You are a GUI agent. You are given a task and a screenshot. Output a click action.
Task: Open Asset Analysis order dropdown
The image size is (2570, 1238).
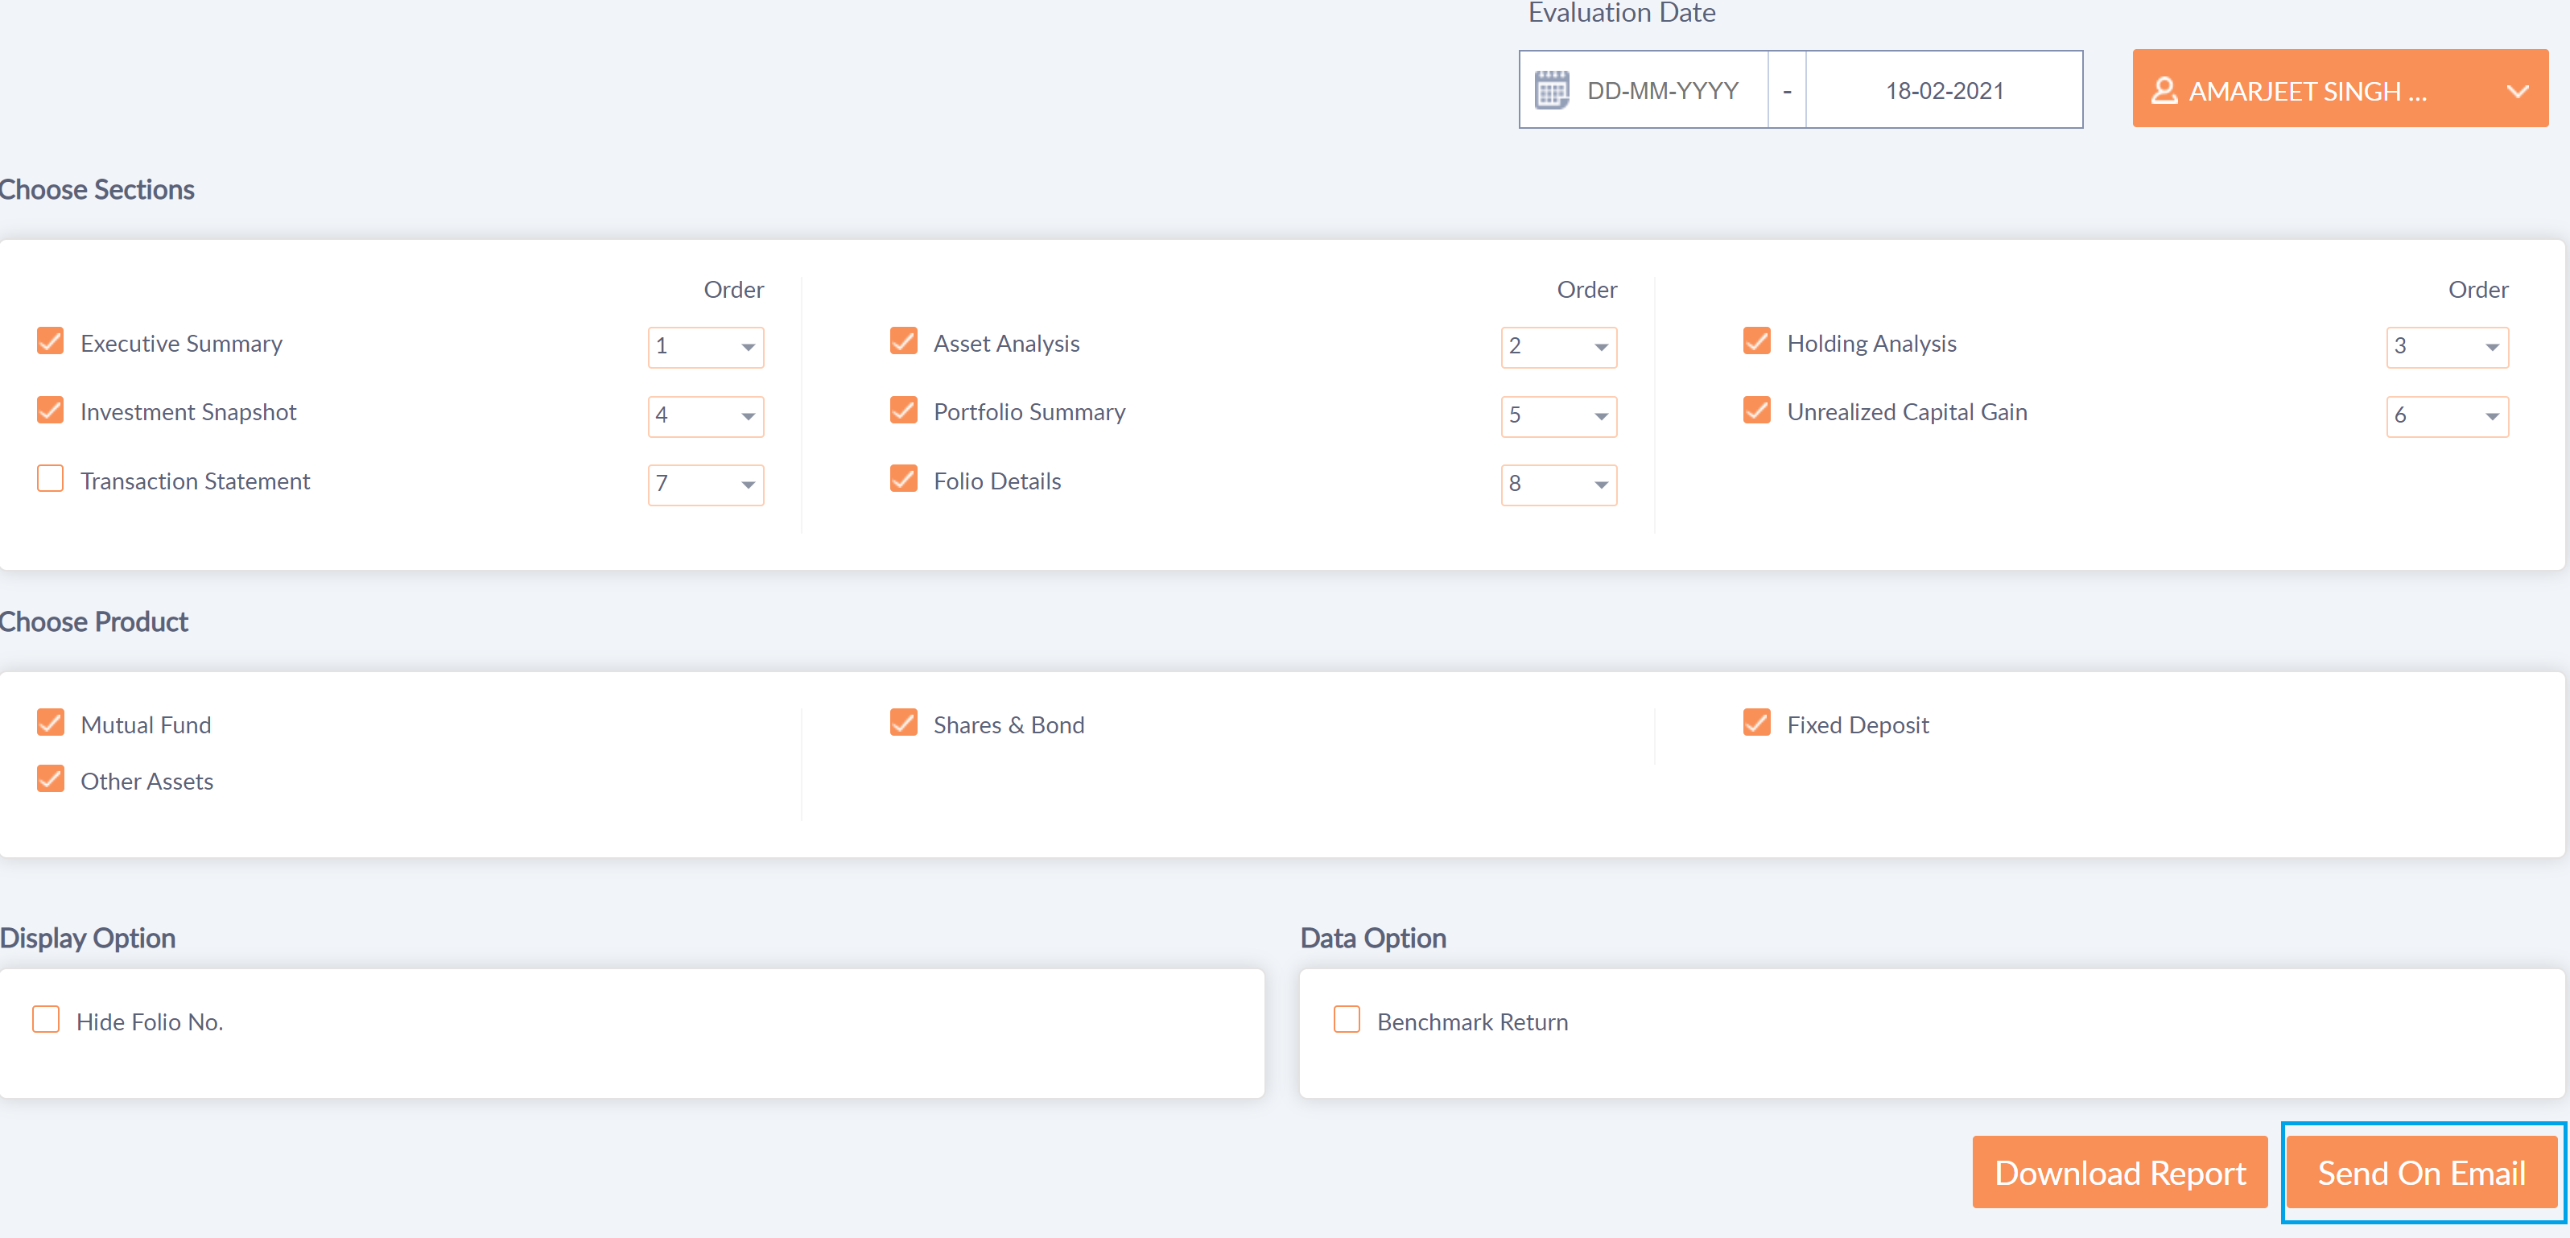(1558, 346)
